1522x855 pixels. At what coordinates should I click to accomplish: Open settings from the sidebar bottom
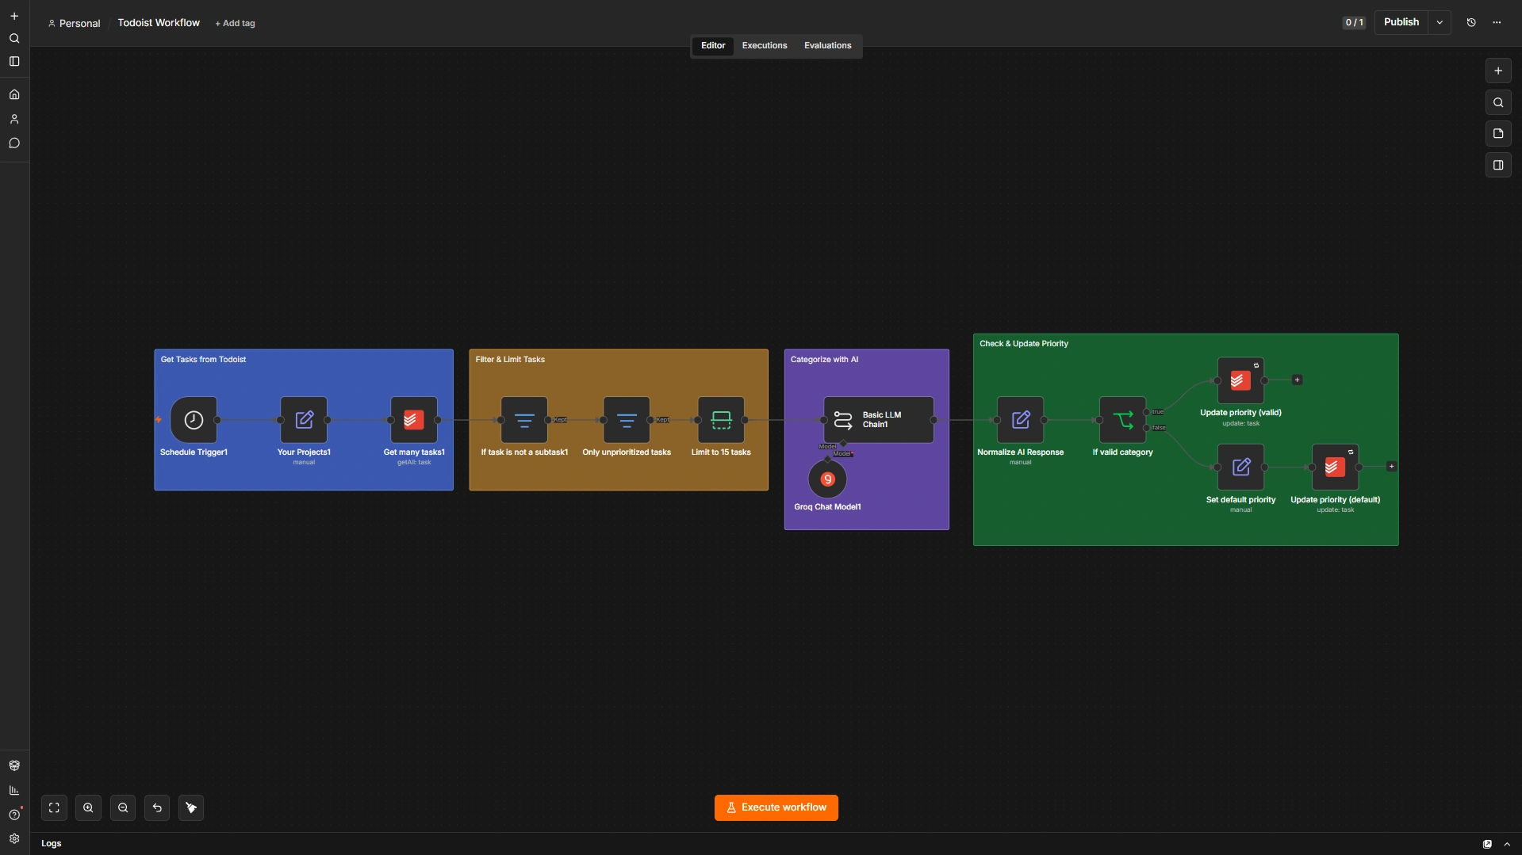[x=14, y=838]
